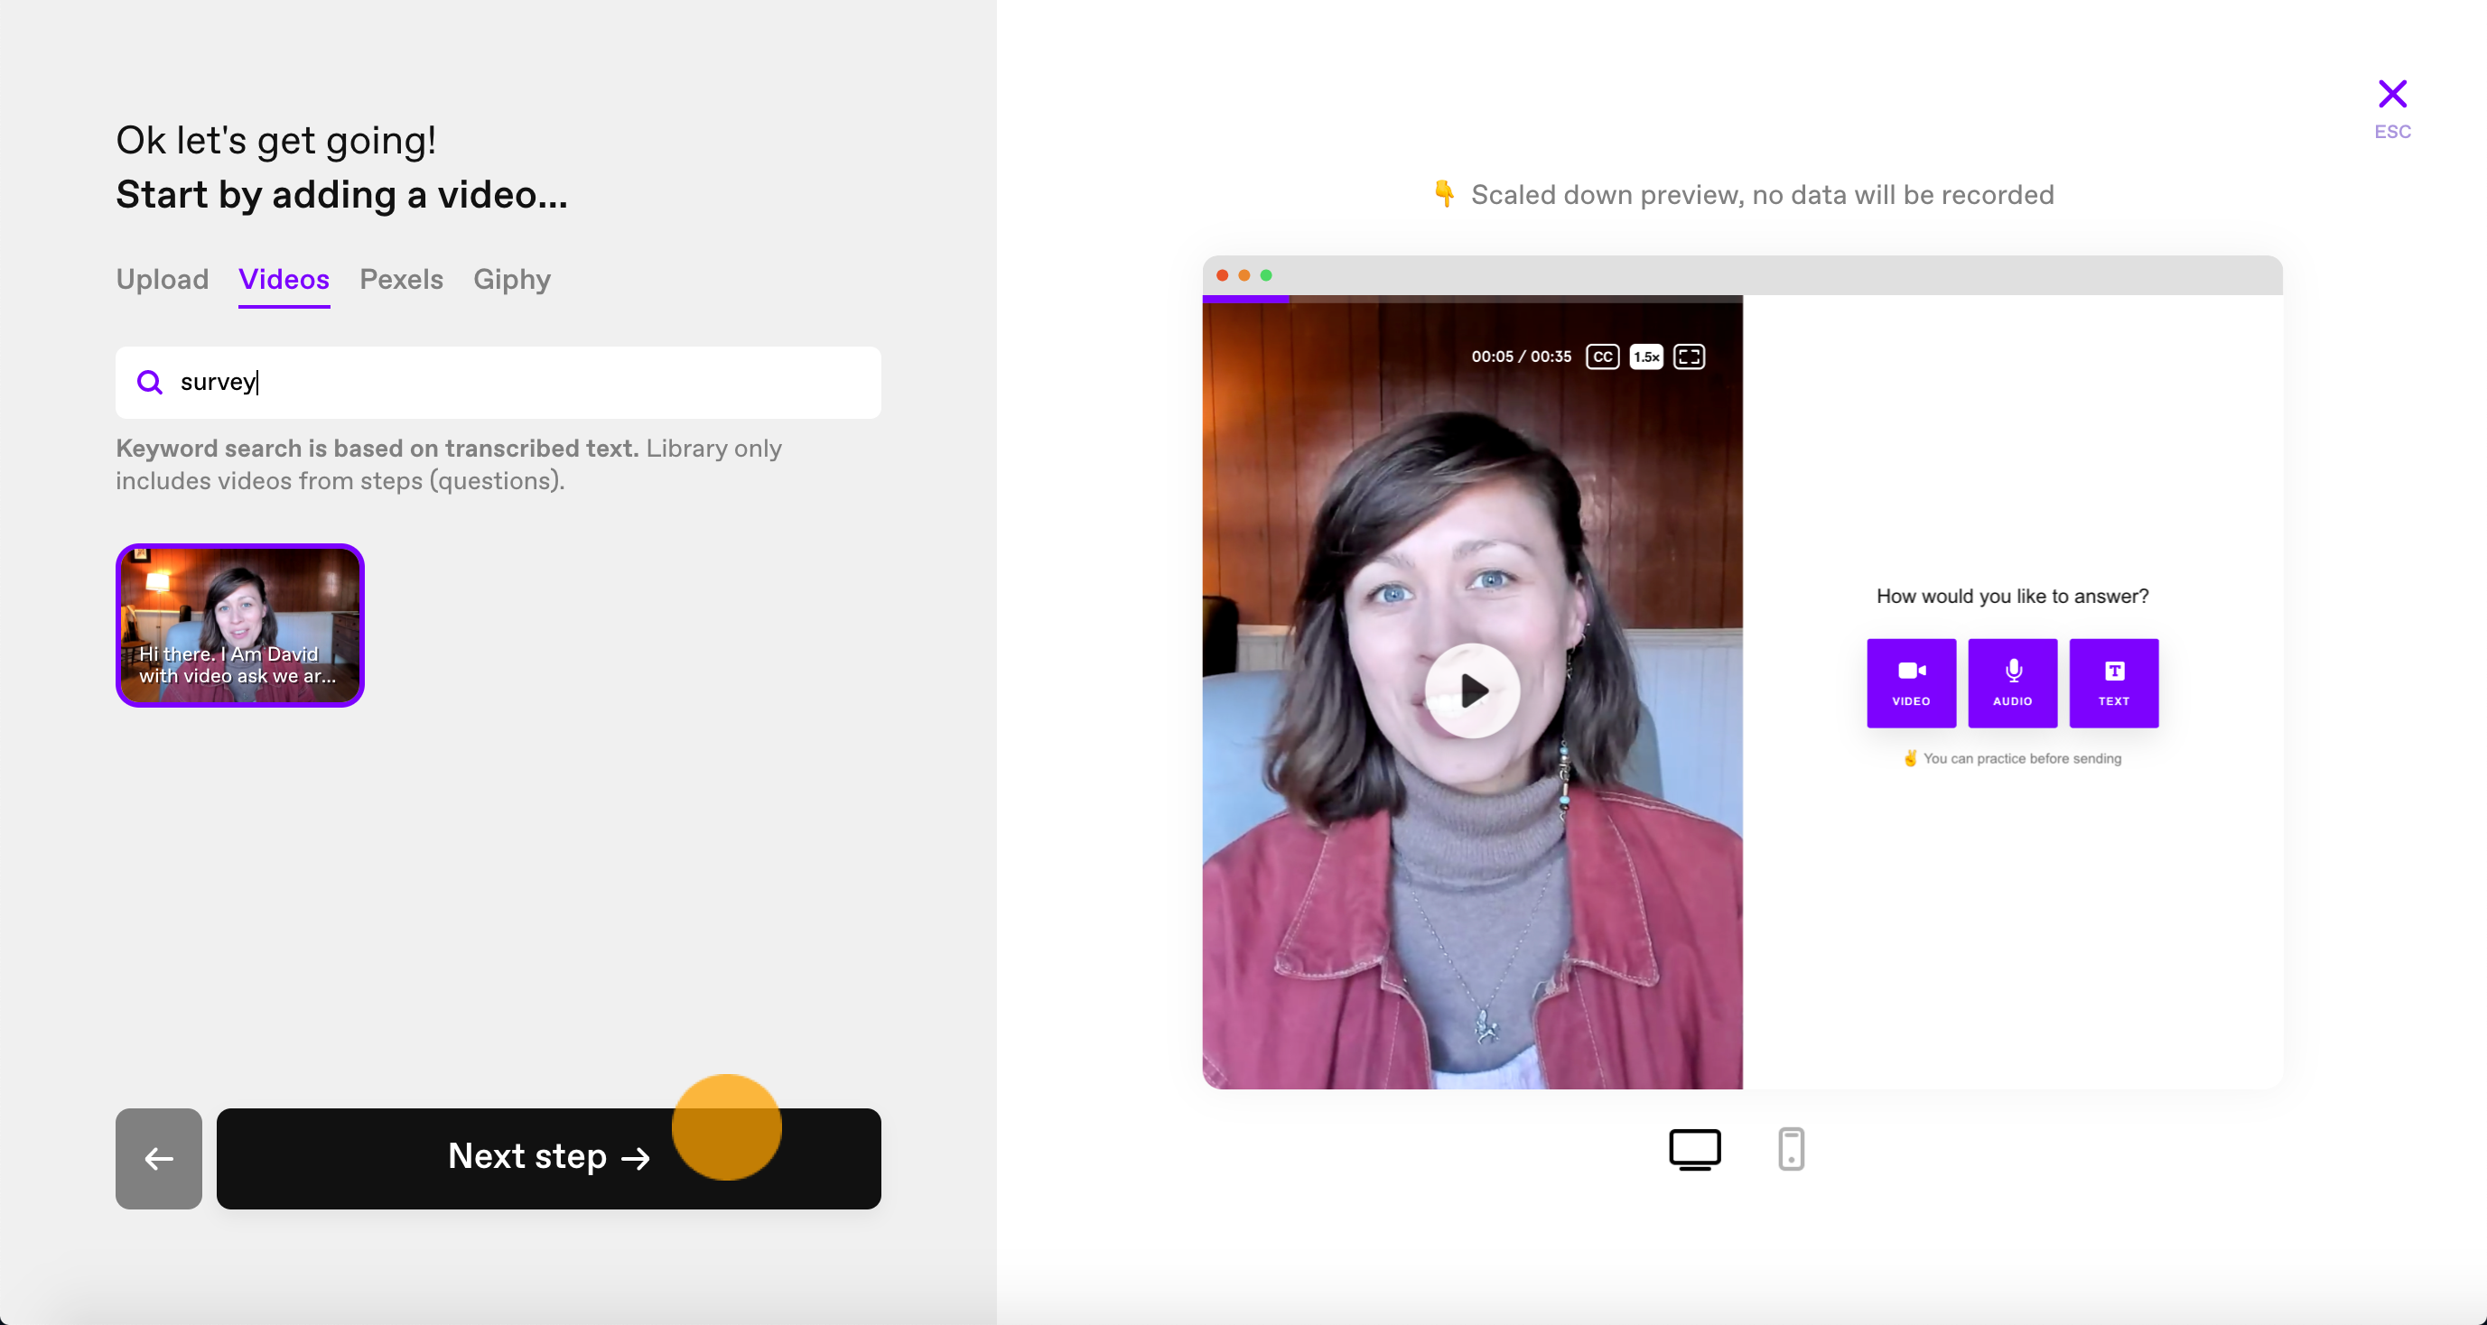Click the video progress bar at top of preview
Viewport: 2487px width, 1325px height.
(1472, 299)
